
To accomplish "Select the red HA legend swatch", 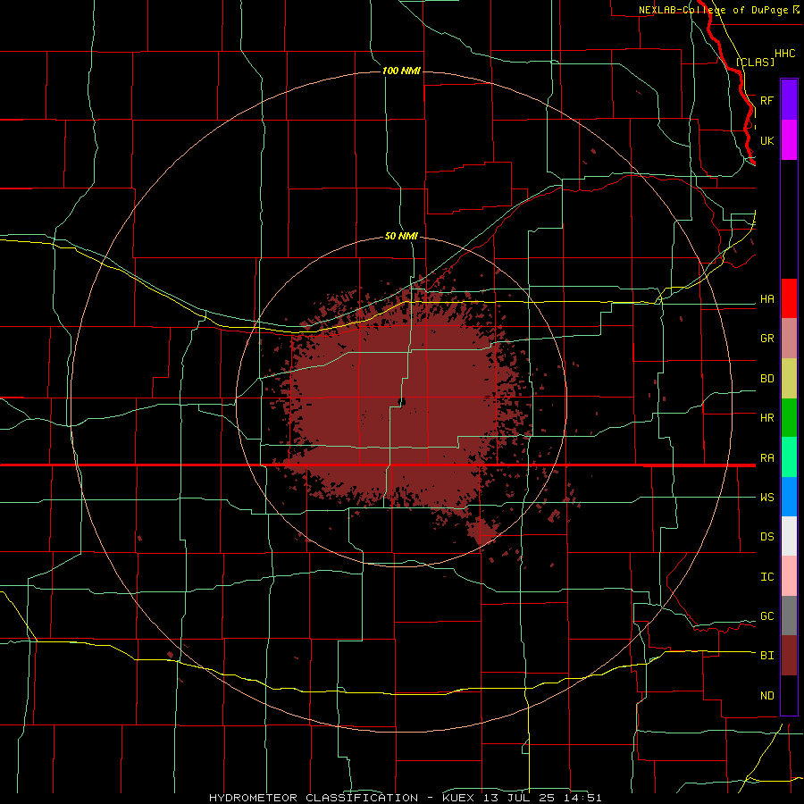I will coord(789,298).
